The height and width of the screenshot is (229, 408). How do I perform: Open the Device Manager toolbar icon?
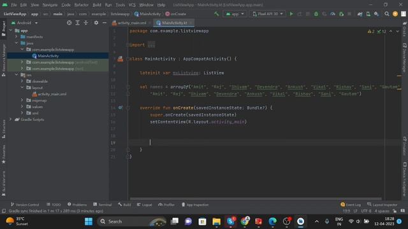pos(368,14)
